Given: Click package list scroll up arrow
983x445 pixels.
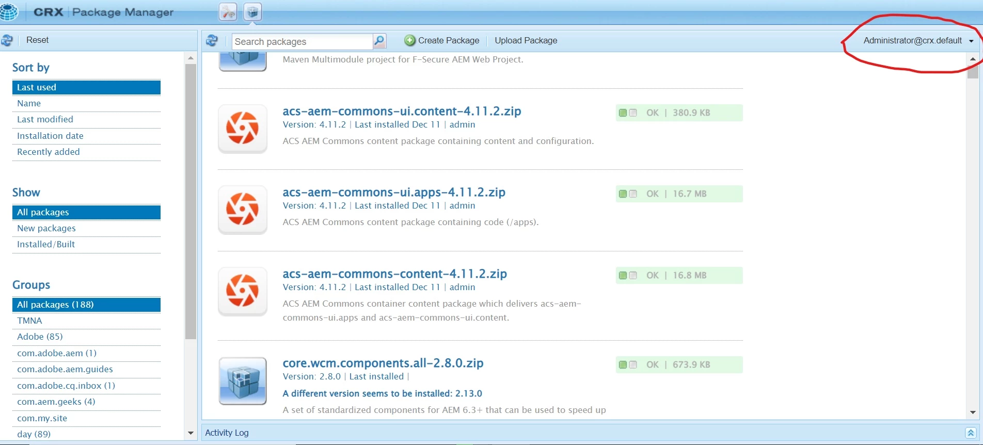Looking at the screenshot, I should pos(973,59).
